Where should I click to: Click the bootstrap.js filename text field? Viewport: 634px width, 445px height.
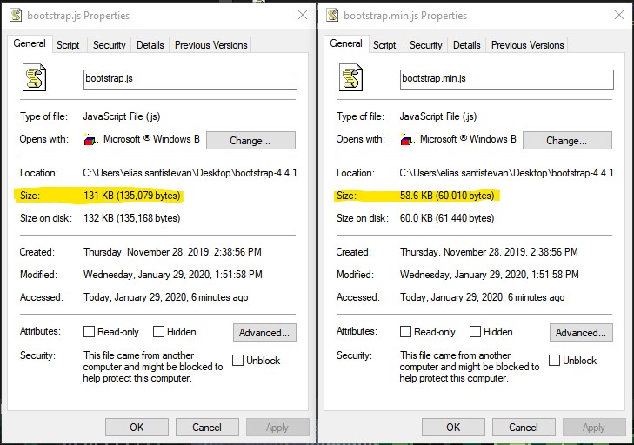(x=190, y=79)
